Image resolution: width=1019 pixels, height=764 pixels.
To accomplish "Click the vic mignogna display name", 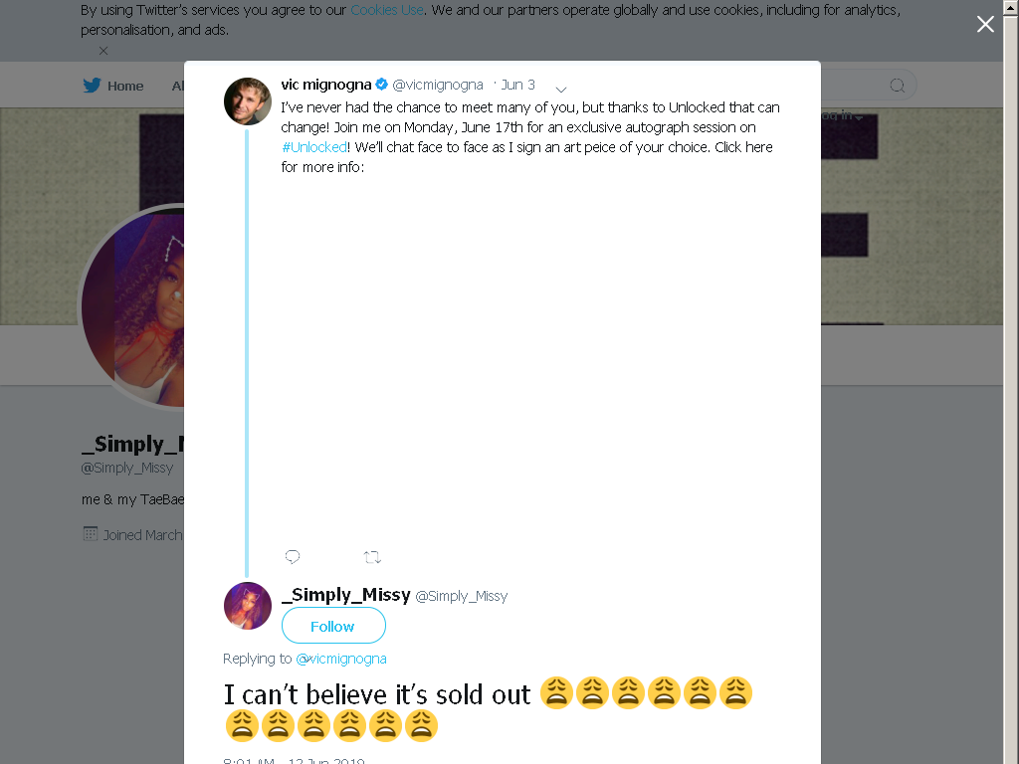I will [x=326, y=85].
